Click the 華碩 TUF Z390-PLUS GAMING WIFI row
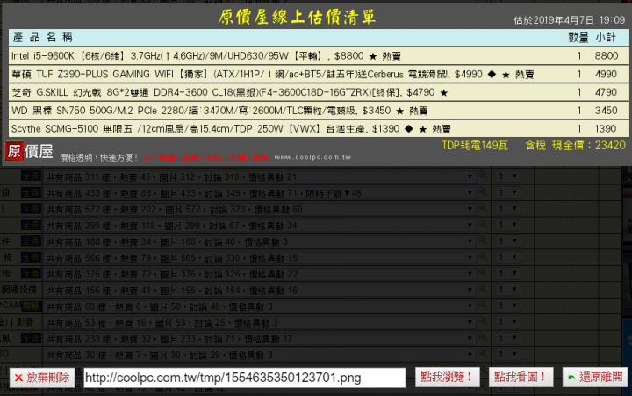The image size is (632, 396). tap(319, 74)
